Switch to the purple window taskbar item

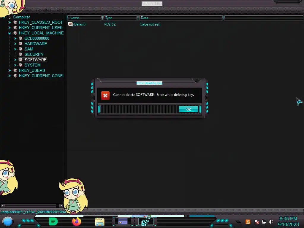[123, 221]
